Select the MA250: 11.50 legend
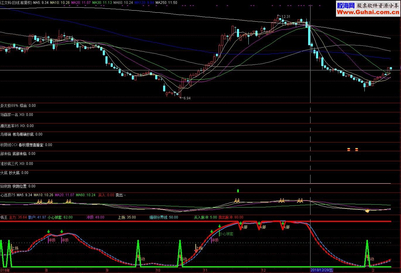This screenshot has width=401, height=273. [166, 2]
